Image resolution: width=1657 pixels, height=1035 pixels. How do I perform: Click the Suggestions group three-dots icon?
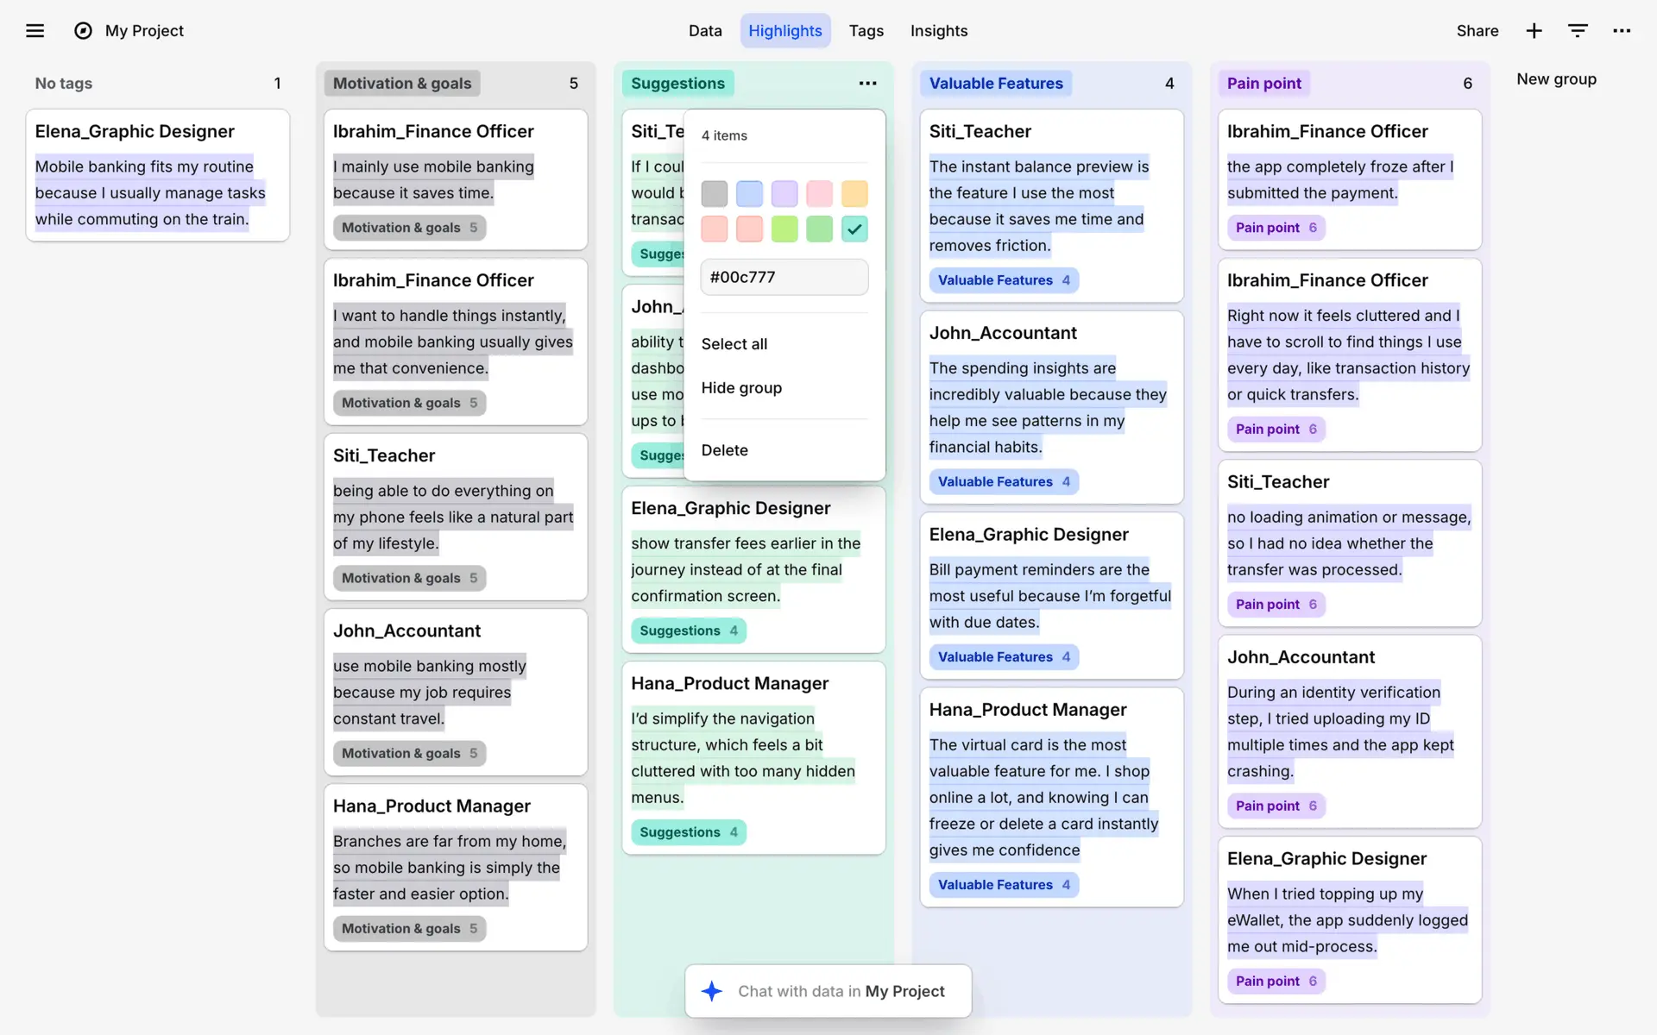pyautogui.click(x=867, y=84)
